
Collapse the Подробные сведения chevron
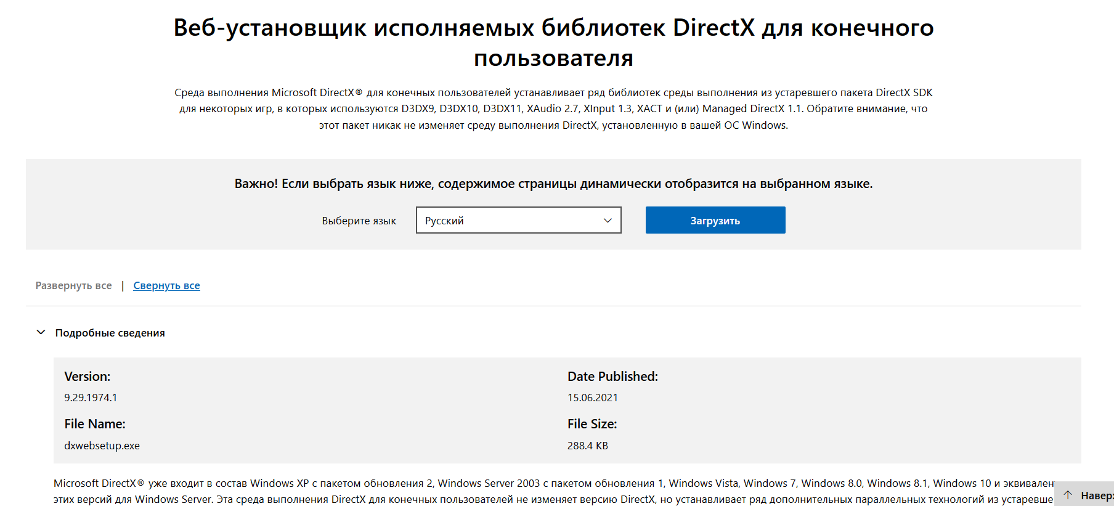(x=41, y=332)
